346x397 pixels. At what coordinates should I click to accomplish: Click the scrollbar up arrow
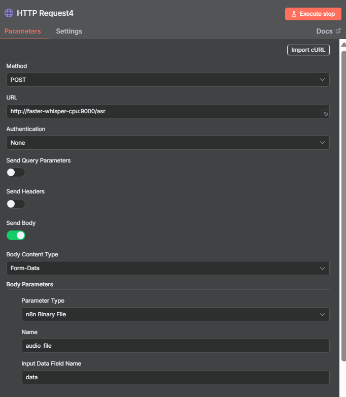343,45
